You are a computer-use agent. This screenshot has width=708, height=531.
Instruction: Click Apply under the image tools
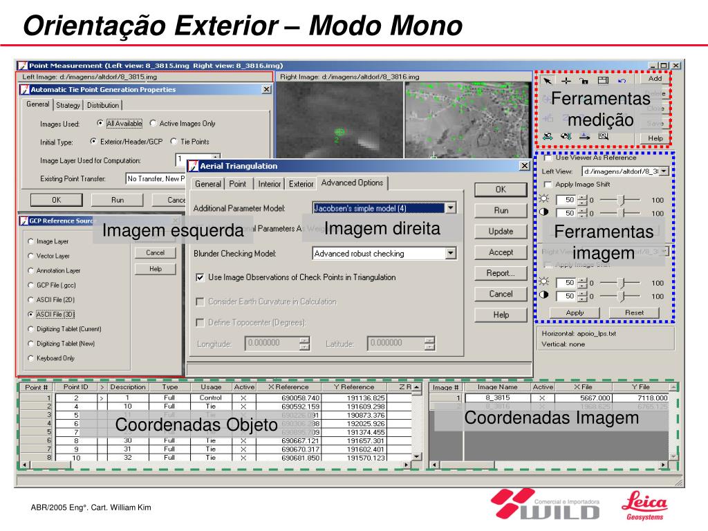[575, 313]
